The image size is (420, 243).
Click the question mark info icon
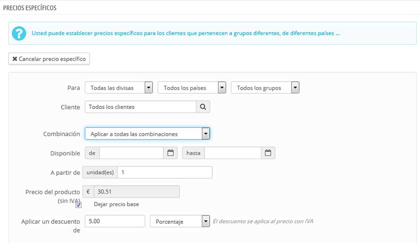coord(19,33)
